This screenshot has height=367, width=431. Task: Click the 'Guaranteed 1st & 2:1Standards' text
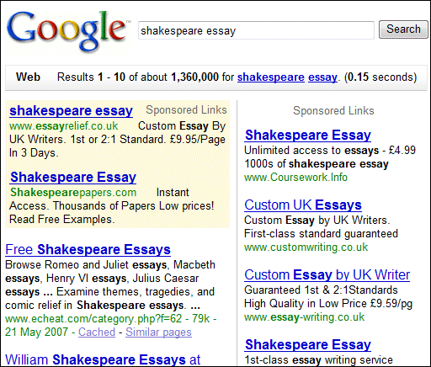click(x=321, y=290)
